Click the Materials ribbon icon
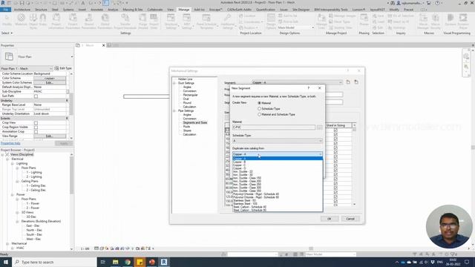The width and height of the screenshot is (475, 267). tap(21, 21)
